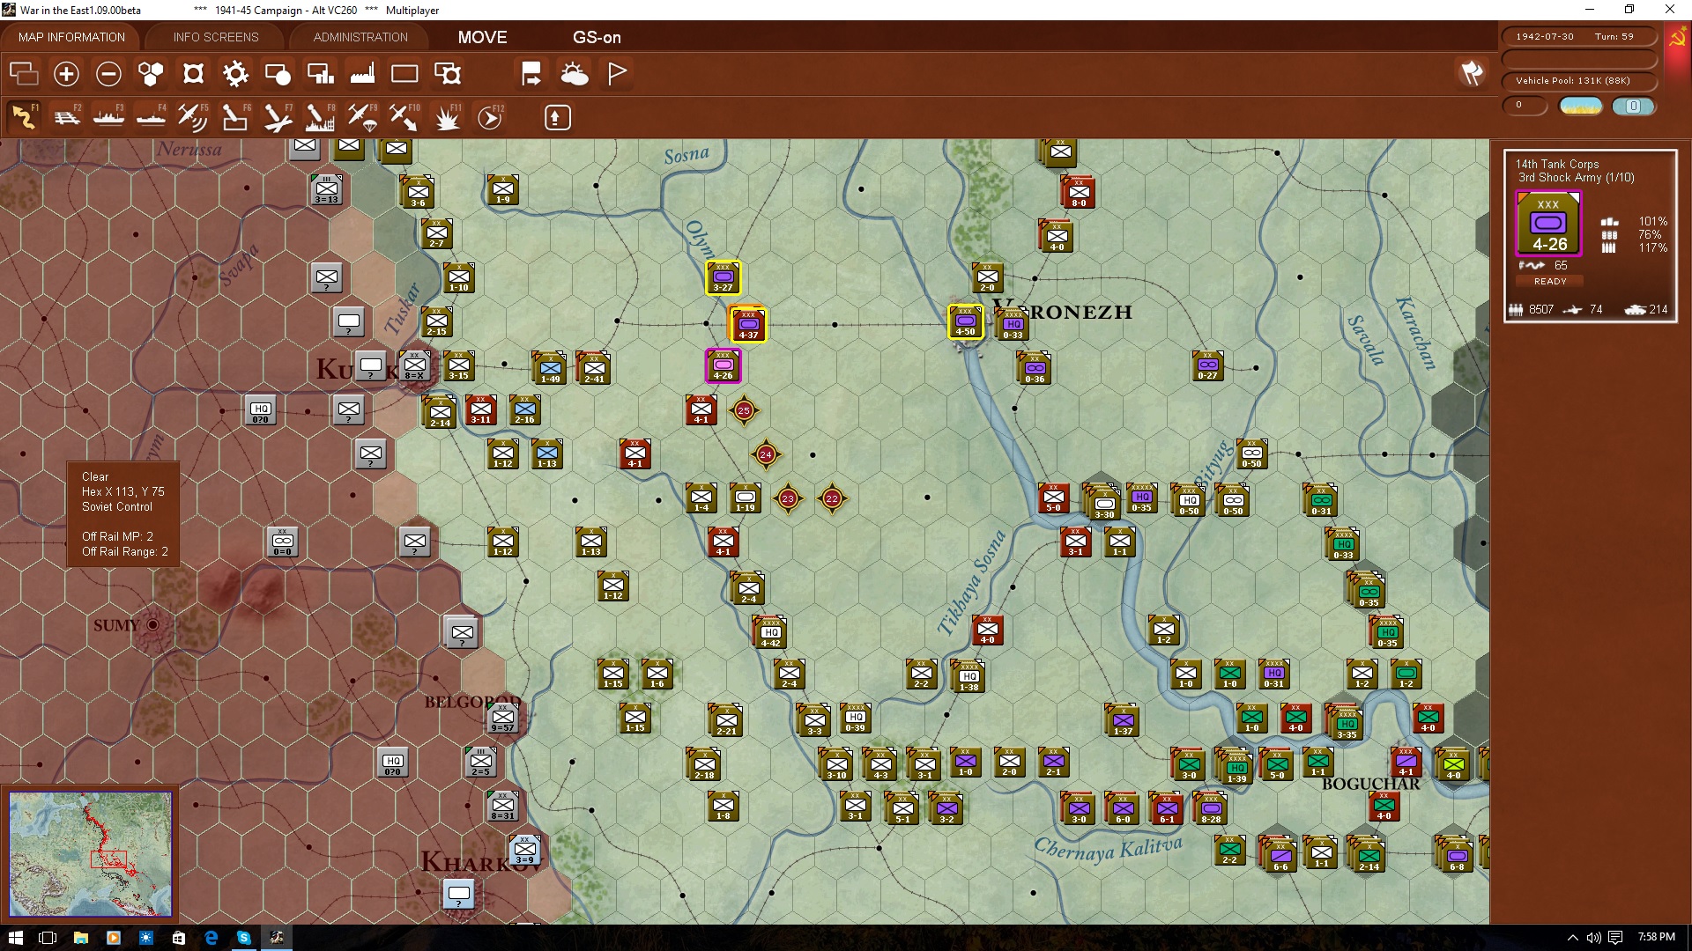Click the date and Turn 59 field
Screen dimensions: 1692x951
click(x=1578, y=36)
